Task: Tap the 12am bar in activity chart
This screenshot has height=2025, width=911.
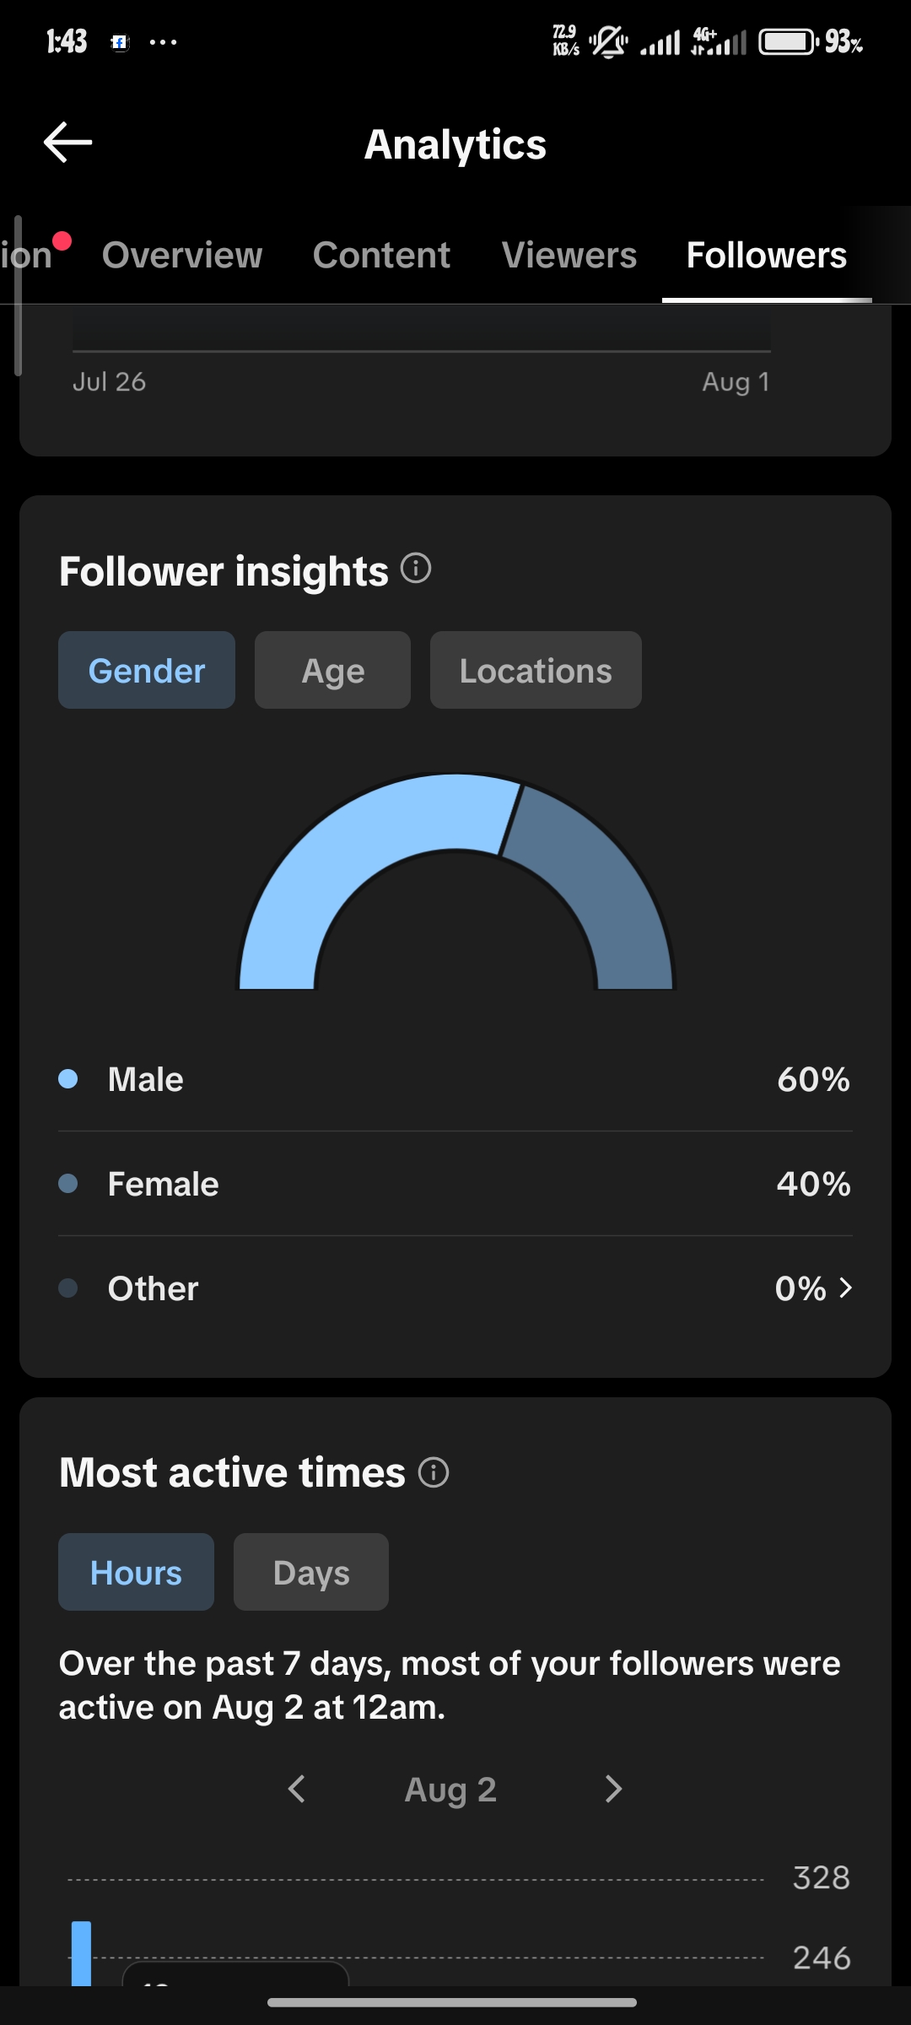Action: click(81, 1953)
